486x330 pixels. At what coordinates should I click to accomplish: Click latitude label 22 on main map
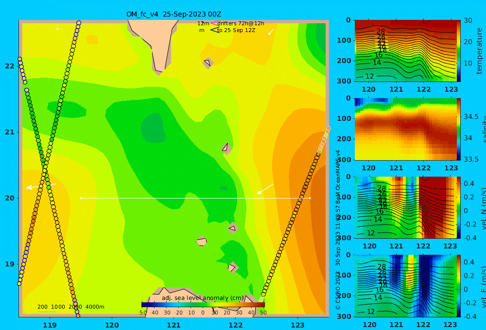pyautogui.click(x=10, y=66)
